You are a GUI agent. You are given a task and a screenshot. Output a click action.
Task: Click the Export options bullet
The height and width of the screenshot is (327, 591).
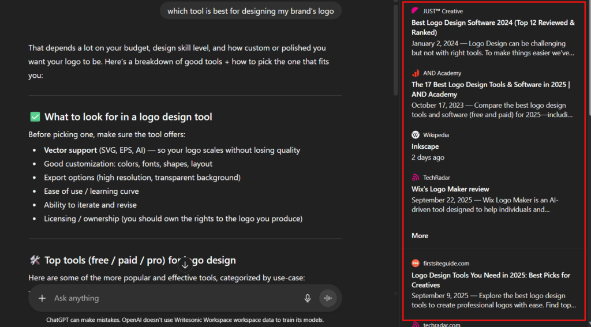pyautogui.click(x=142, y=178)
